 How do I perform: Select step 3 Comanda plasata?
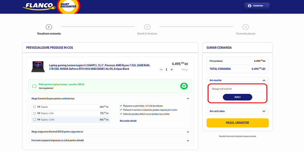pyautogui.click(x=246, y=30)
